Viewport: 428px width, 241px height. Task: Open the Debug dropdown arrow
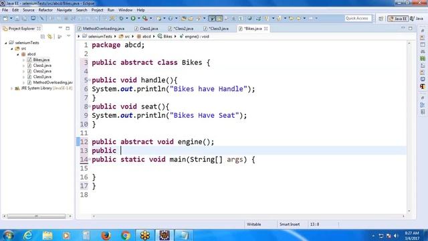126,18
